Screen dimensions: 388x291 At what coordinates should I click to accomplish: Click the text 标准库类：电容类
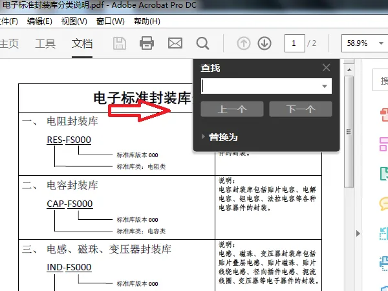click(x=141, y=231)
